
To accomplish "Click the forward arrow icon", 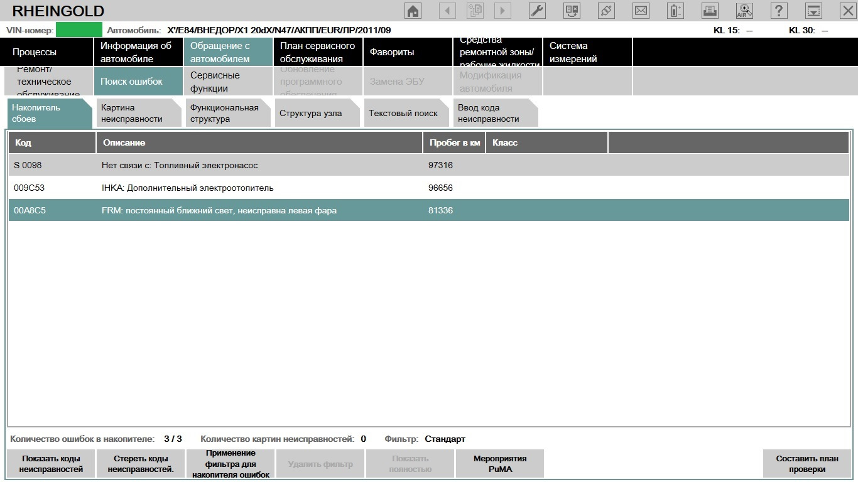I will click(x=502, y=10).
